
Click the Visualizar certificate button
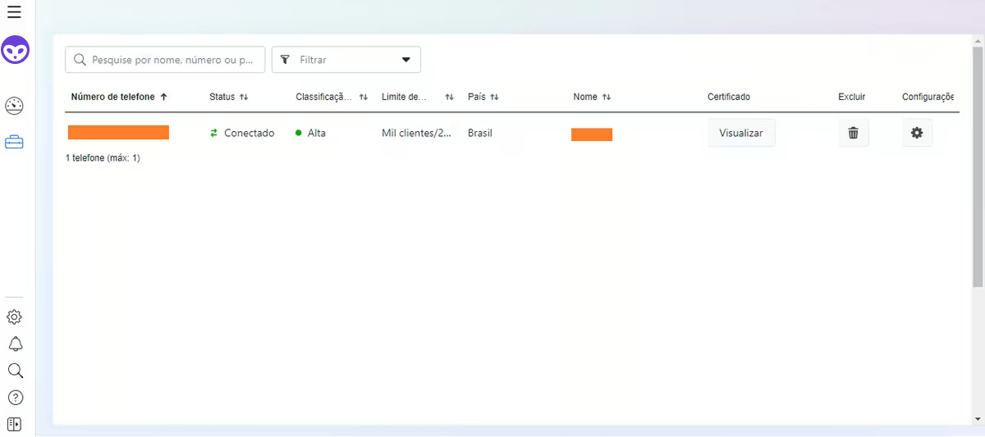click(x=741, y=133)
